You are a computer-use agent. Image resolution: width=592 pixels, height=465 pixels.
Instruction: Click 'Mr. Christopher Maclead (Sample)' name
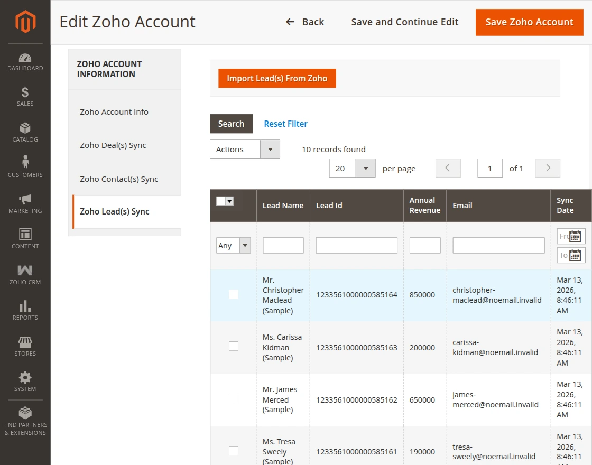283,295
